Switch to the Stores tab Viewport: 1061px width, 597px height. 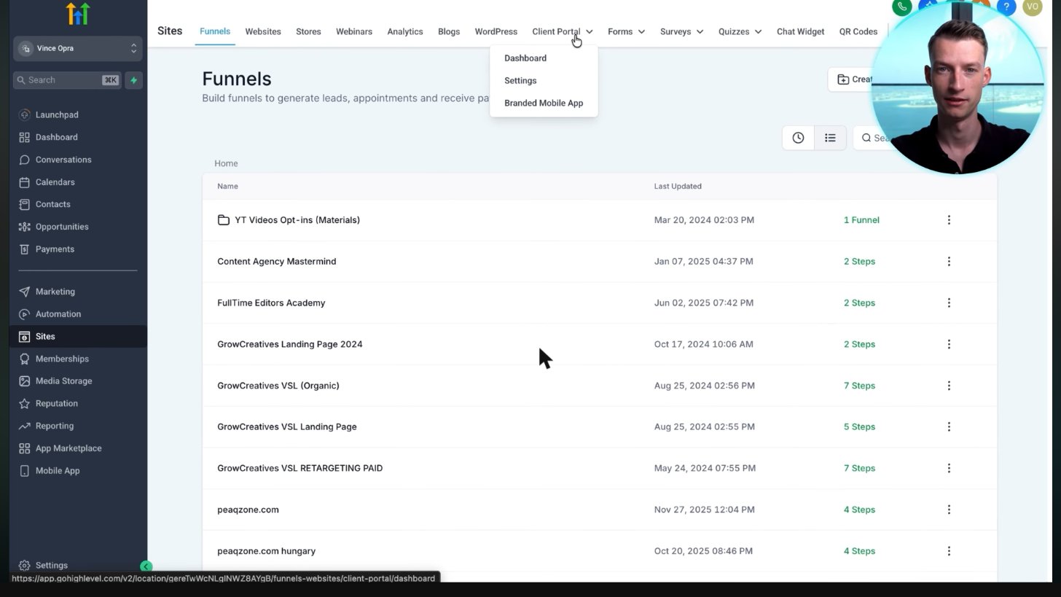pyautogui.click(x=308, y=31)
